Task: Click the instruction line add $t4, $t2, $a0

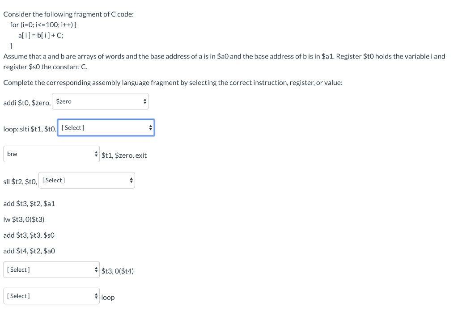Action: [x=29, y=251]
